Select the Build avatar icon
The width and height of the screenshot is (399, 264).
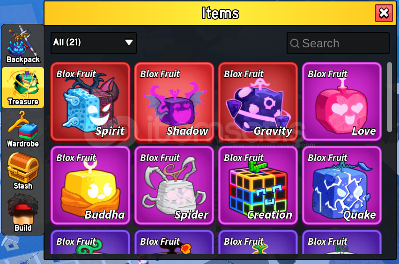pos(23,213)
